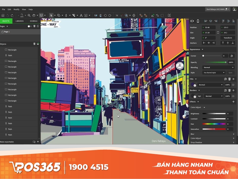This screenshot has width=238, height=179.
Task: Toggle the center horizontal anchor
Action: pos(209,43)
